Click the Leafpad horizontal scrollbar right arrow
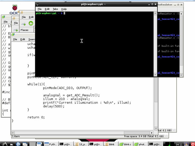This screenshot has height=146, width=195. (x=152, y=133)
